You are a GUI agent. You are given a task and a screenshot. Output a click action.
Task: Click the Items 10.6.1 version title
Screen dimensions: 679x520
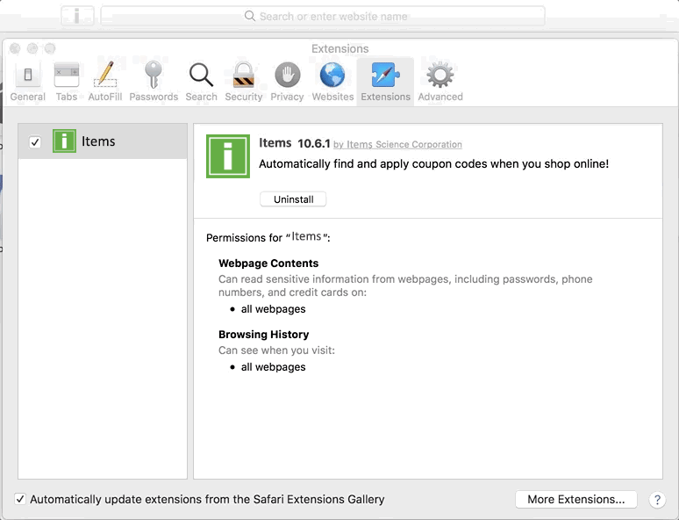click(x=295, y=143)
